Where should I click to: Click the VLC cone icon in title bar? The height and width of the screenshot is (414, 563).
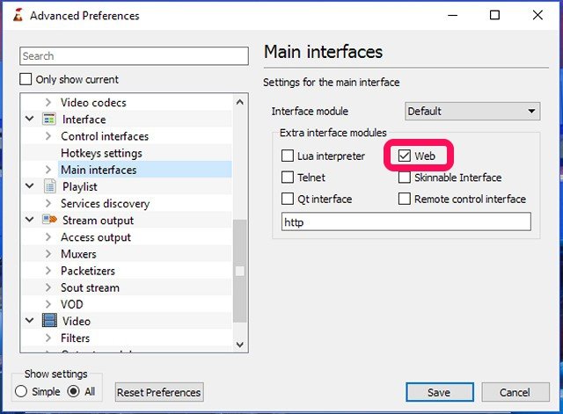14,15
